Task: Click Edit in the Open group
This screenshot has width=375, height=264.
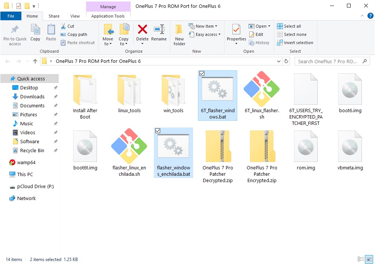Action: (x=256, y=34)
